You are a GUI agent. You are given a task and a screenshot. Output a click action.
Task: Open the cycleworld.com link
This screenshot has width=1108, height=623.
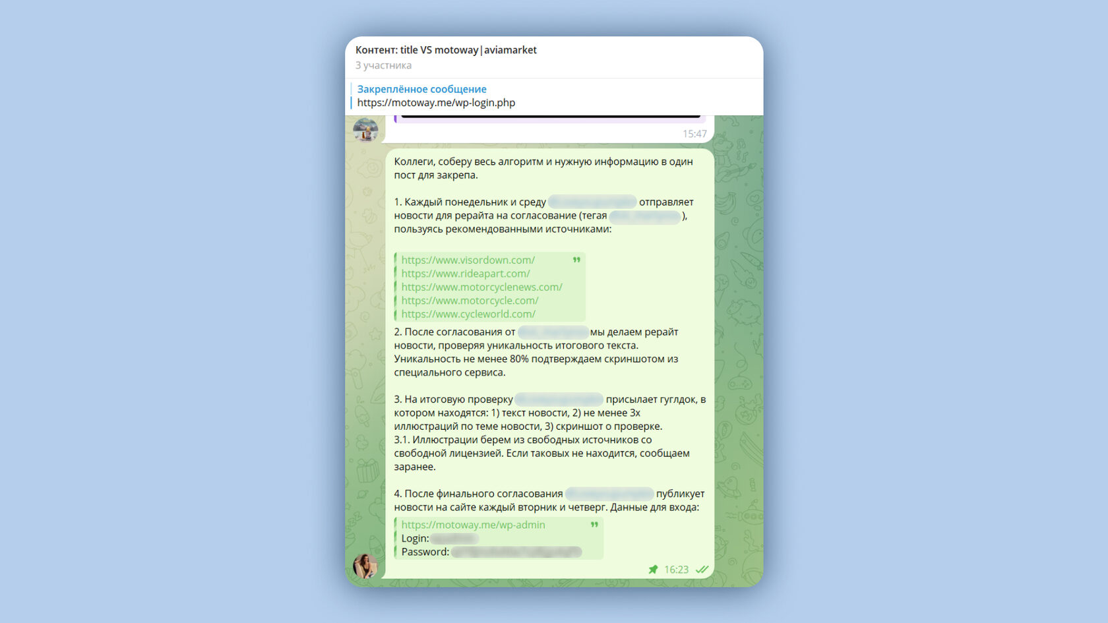(x=468, y=314)
